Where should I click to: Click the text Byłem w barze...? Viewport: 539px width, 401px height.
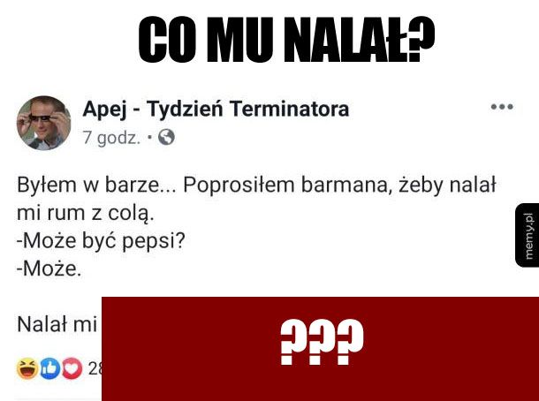[x=88, y=185]
